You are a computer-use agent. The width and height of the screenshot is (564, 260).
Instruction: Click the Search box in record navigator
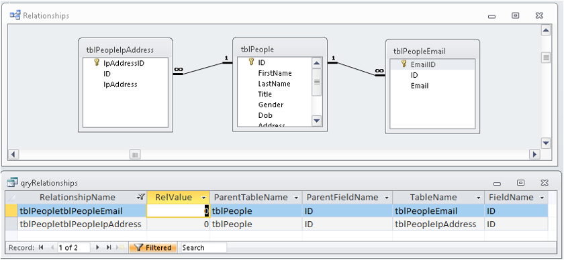(x=203, y=247)
